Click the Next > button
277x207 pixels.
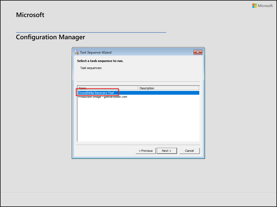pyautogui.click(x=167, y=151)
